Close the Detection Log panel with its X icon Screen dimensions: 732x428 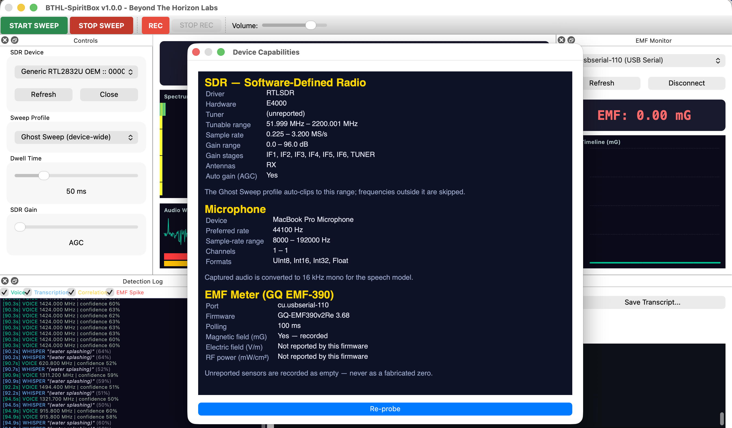(5, 281)
